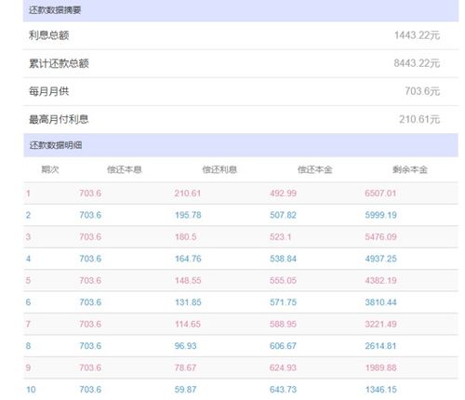This screenshot has width=465, height=400.
Task: Click the monthly payment value 703.6元
Action: (x=422, y=91)
